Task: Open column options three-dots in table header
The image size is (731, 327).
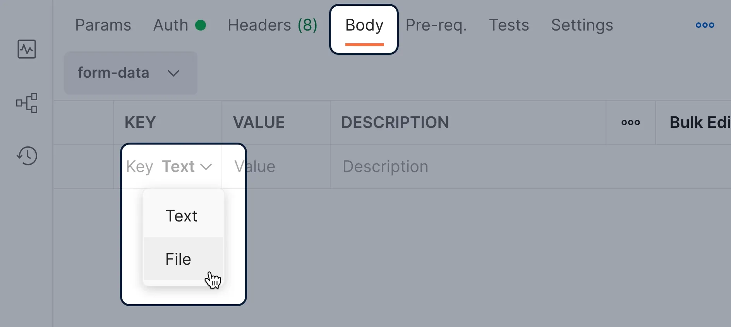Action: [630, 123]
